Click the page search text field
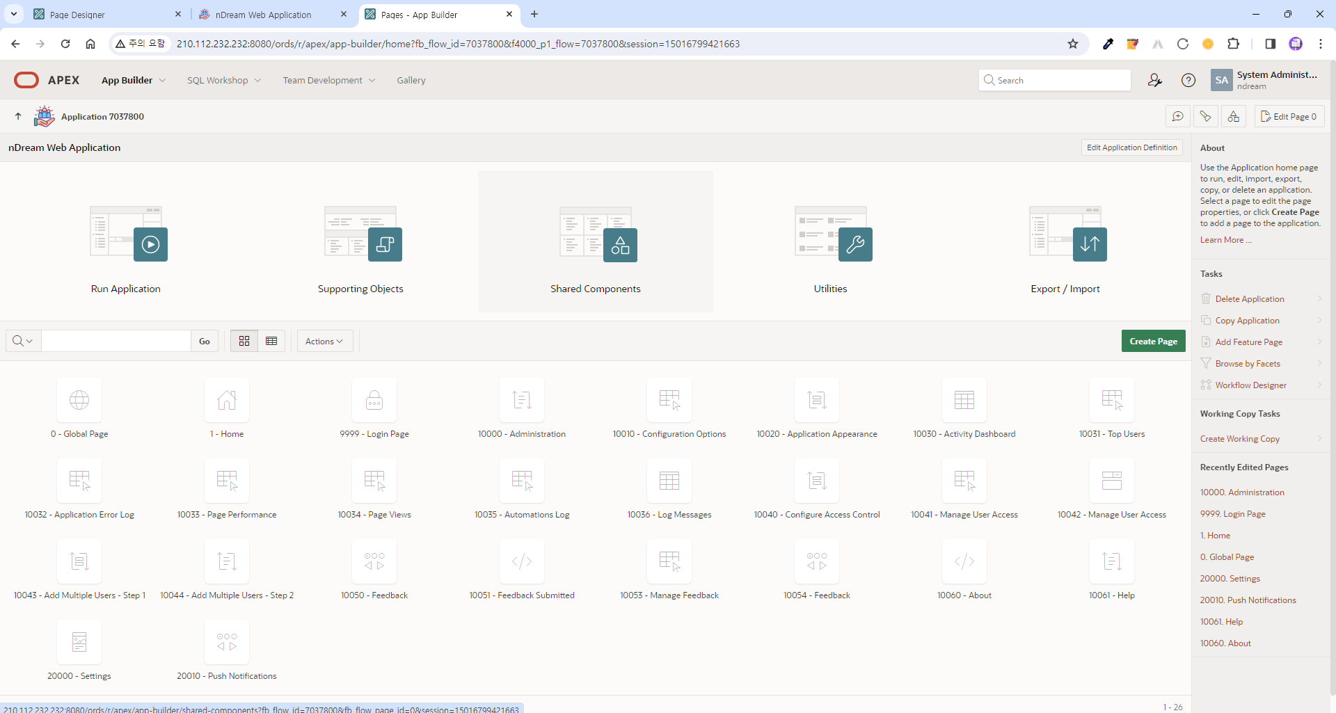Image resolution: width=1336 pixels, height=713 pixels. pyautogui.click(x=116, y=341)
